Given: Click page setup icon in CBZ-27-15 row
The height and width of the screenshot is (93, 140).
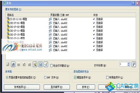Looking at the screenshot, I should pos(50,35).
